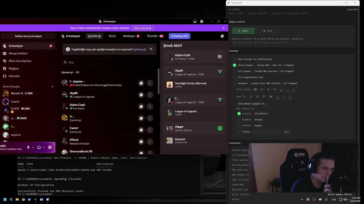Image resolution: width=364 pixels, height=204 pixels.
Task: Open new group DM icon beside Arkadaş Ekle
Action: (222, 36)
